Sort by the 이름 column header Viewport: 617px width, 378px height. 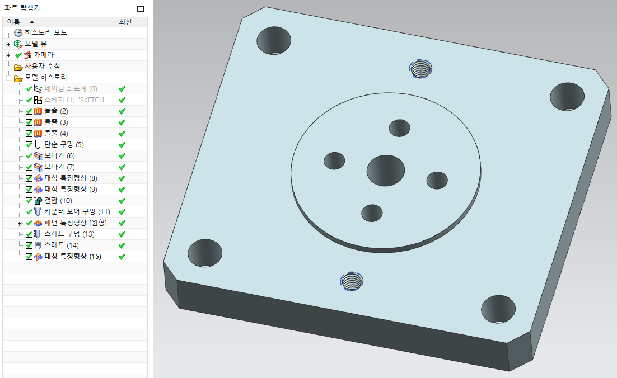(x=59, y=22)
